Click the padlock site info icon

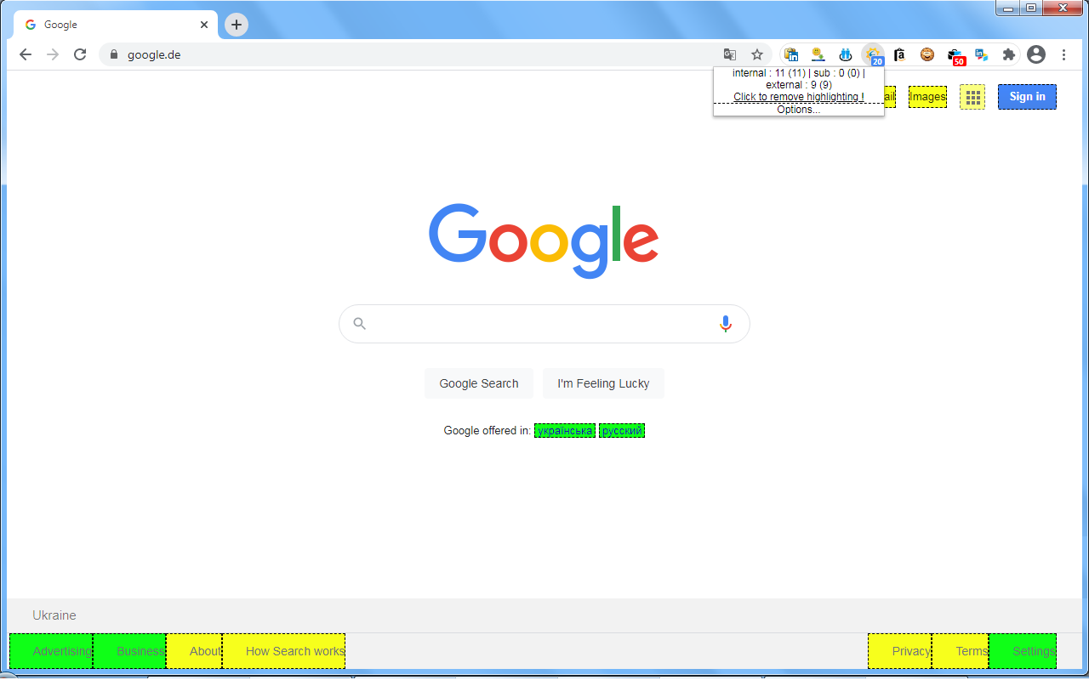point(113,54)
